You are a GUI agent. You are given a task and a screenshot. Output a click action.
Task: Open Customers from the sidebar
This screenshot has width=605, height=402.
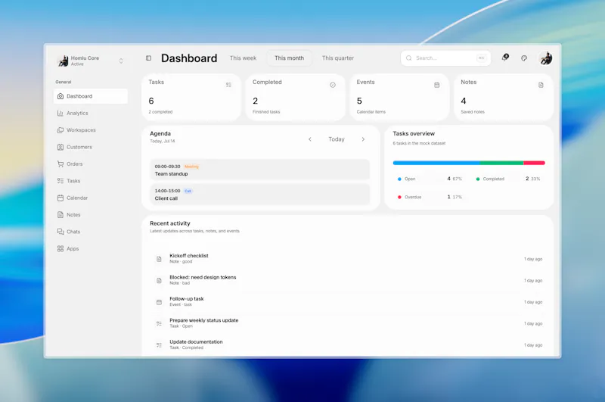coord(91,147)
